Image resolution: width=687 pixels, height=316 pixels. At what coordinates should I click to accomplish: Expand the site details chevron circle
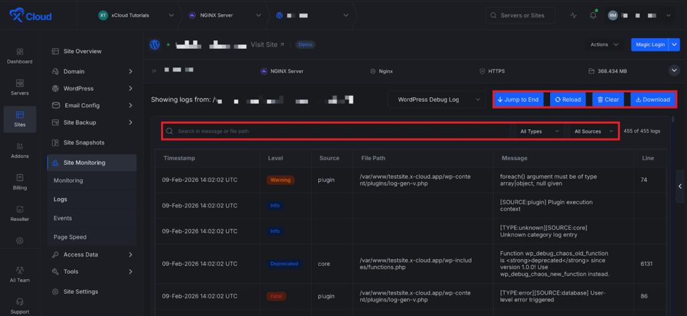(x=674, y=70)
